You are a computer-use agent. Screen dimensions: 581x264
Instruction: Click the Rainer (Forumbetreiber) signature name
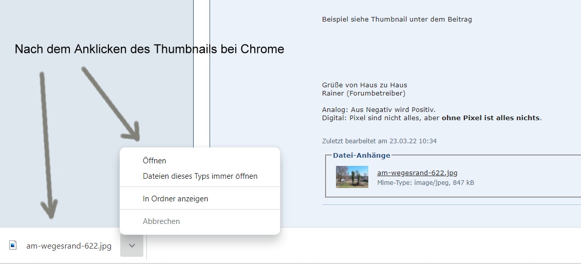point(363,93)
